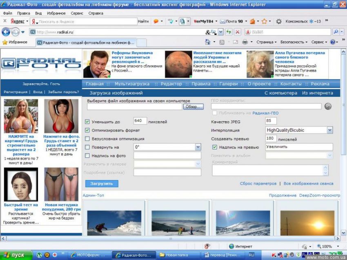
Task: Click the Обзор browse button
Action: (193, 107)
